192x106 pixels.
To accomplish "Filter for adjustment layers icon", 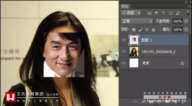I will coord(156,13).
